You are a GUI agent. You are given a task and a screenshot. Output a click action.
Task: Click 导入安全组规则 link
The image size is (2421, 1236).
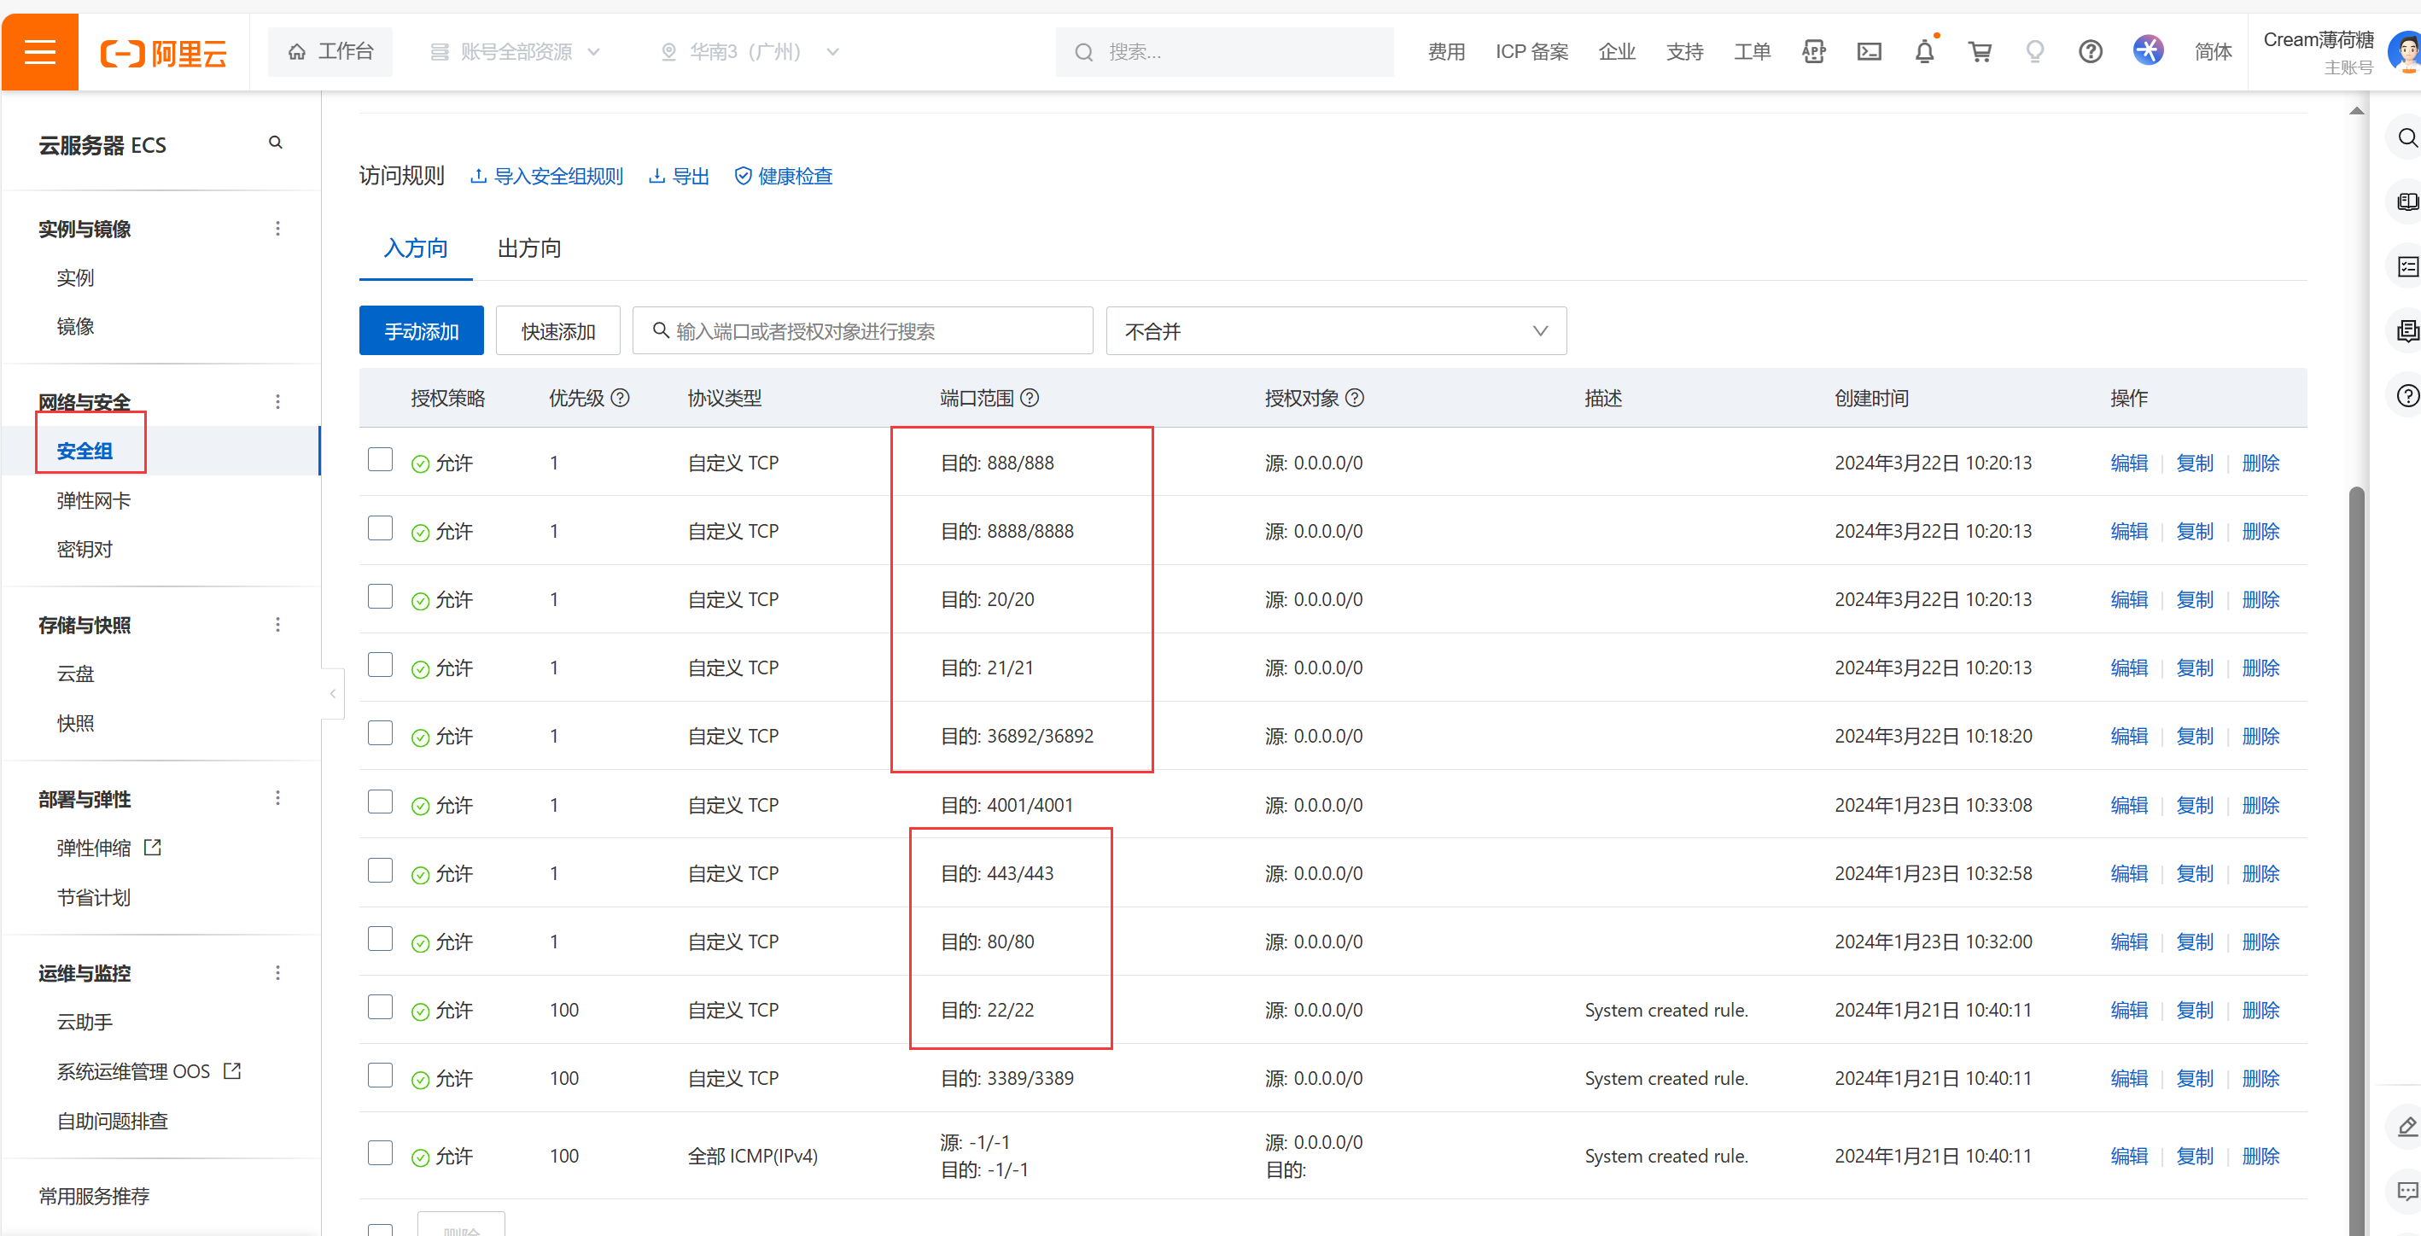(x=546, y=176)
